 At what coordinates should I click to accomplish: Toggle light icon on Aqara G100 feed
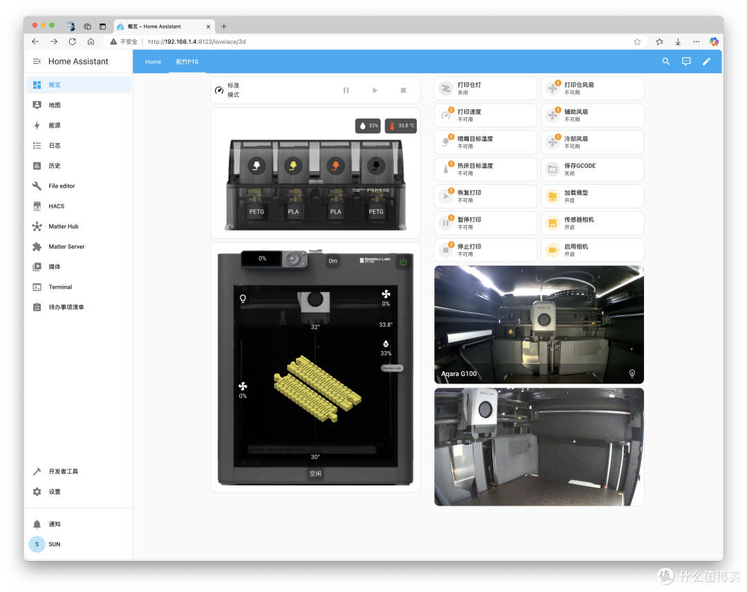(x=631, y=373)
